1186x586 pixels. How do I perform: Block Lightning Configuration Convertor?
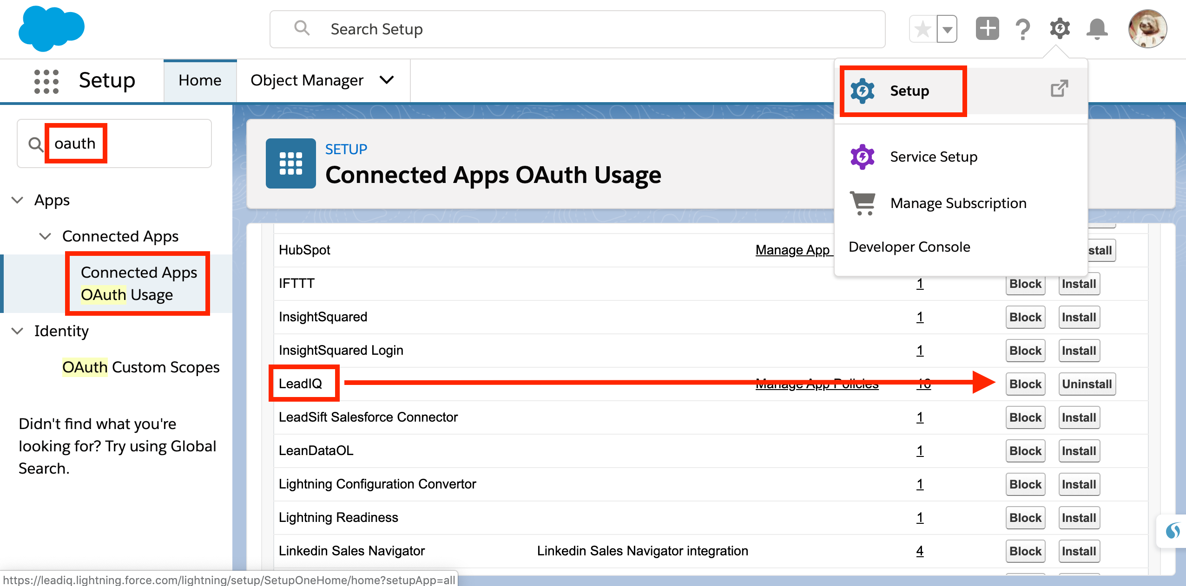[x=1025, y=484]
